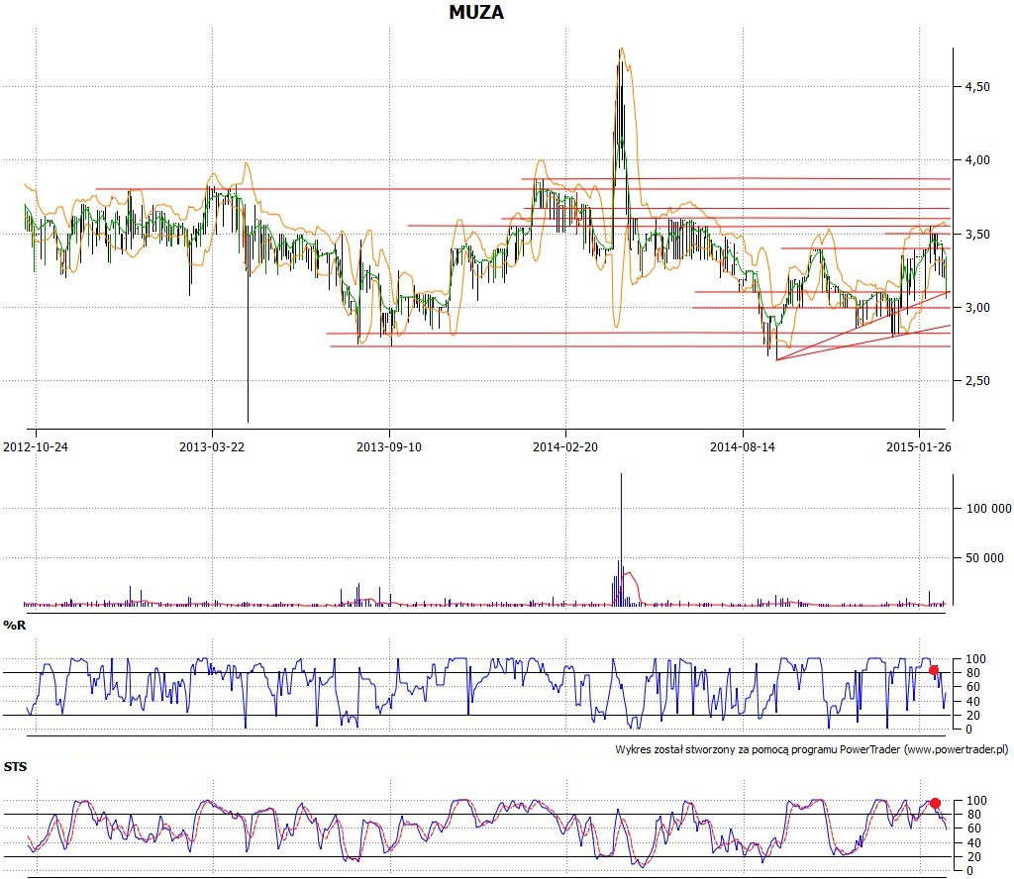Viewport: 1014px width, 879px height.
Task: Click the 4,00 price axis label
Action: (977, 160)
